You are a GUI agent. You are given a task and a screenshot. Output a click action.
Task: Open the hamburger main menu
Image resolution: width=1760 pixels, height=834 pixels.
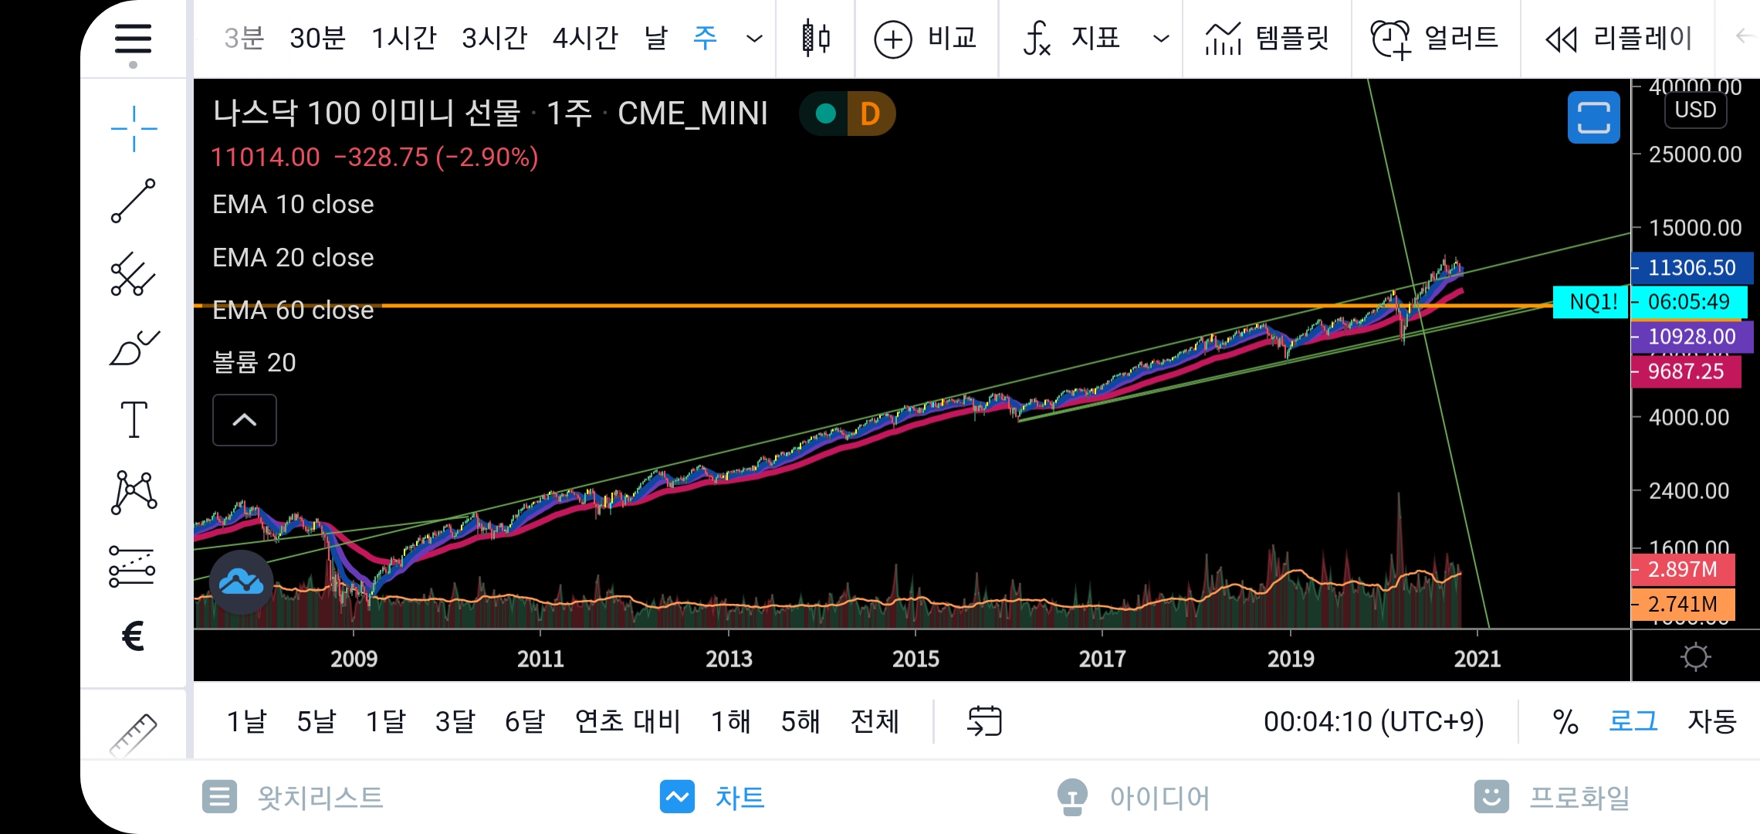pyautogui.click(x=133, y=39)
